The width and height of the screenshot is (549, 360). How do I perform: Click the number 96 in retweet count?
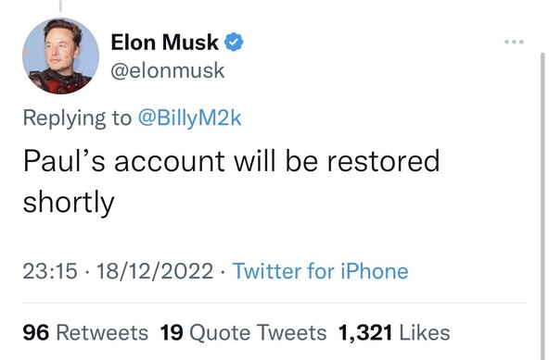(36, 332)
